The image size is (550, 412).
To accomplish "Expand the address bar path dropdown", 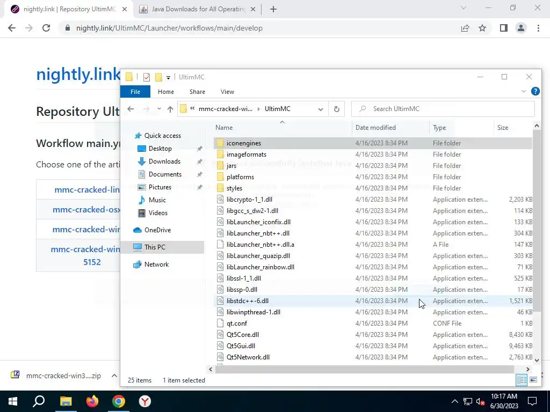I will point(321,109).
